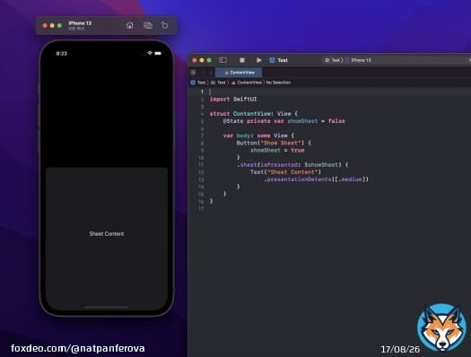Stop the running app in Xcode
Viewport: 471px width, 357px height.
coord(242,60)
